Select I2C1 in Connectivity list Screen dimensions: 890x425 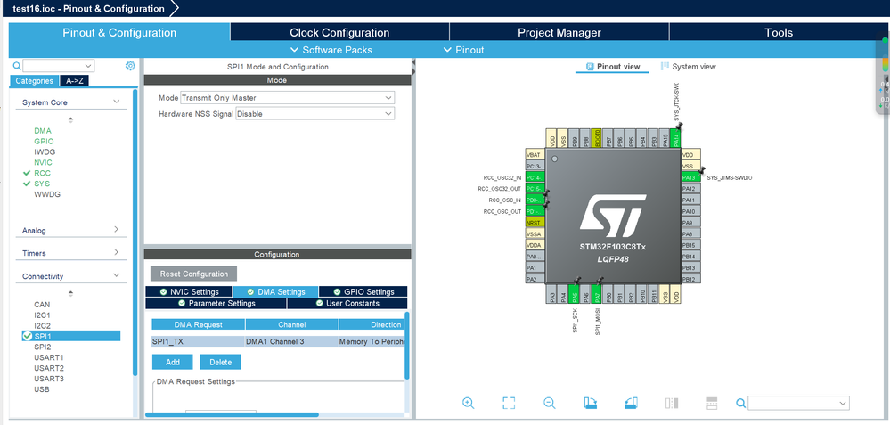tap(42, 315)
